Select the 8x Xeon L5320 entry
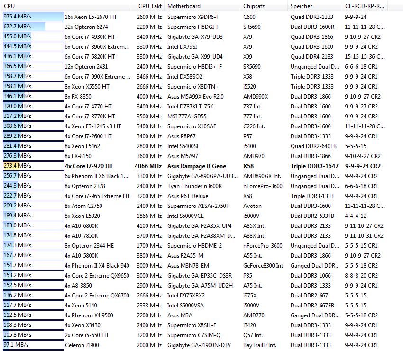403x351 pixels. (82, 216)
